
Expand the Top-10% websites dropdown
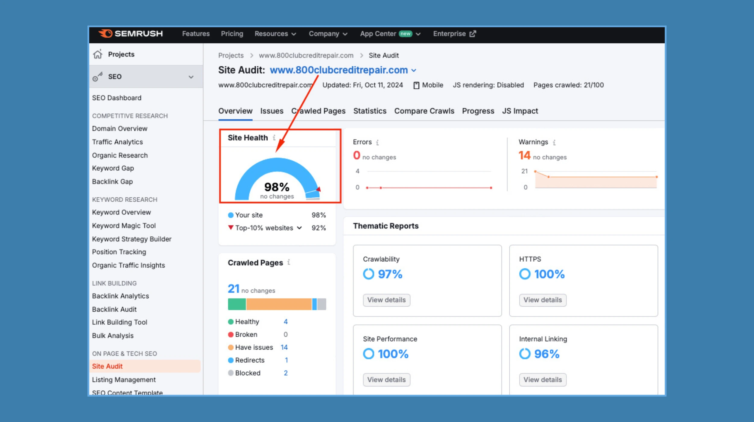[x=299, y=228]
